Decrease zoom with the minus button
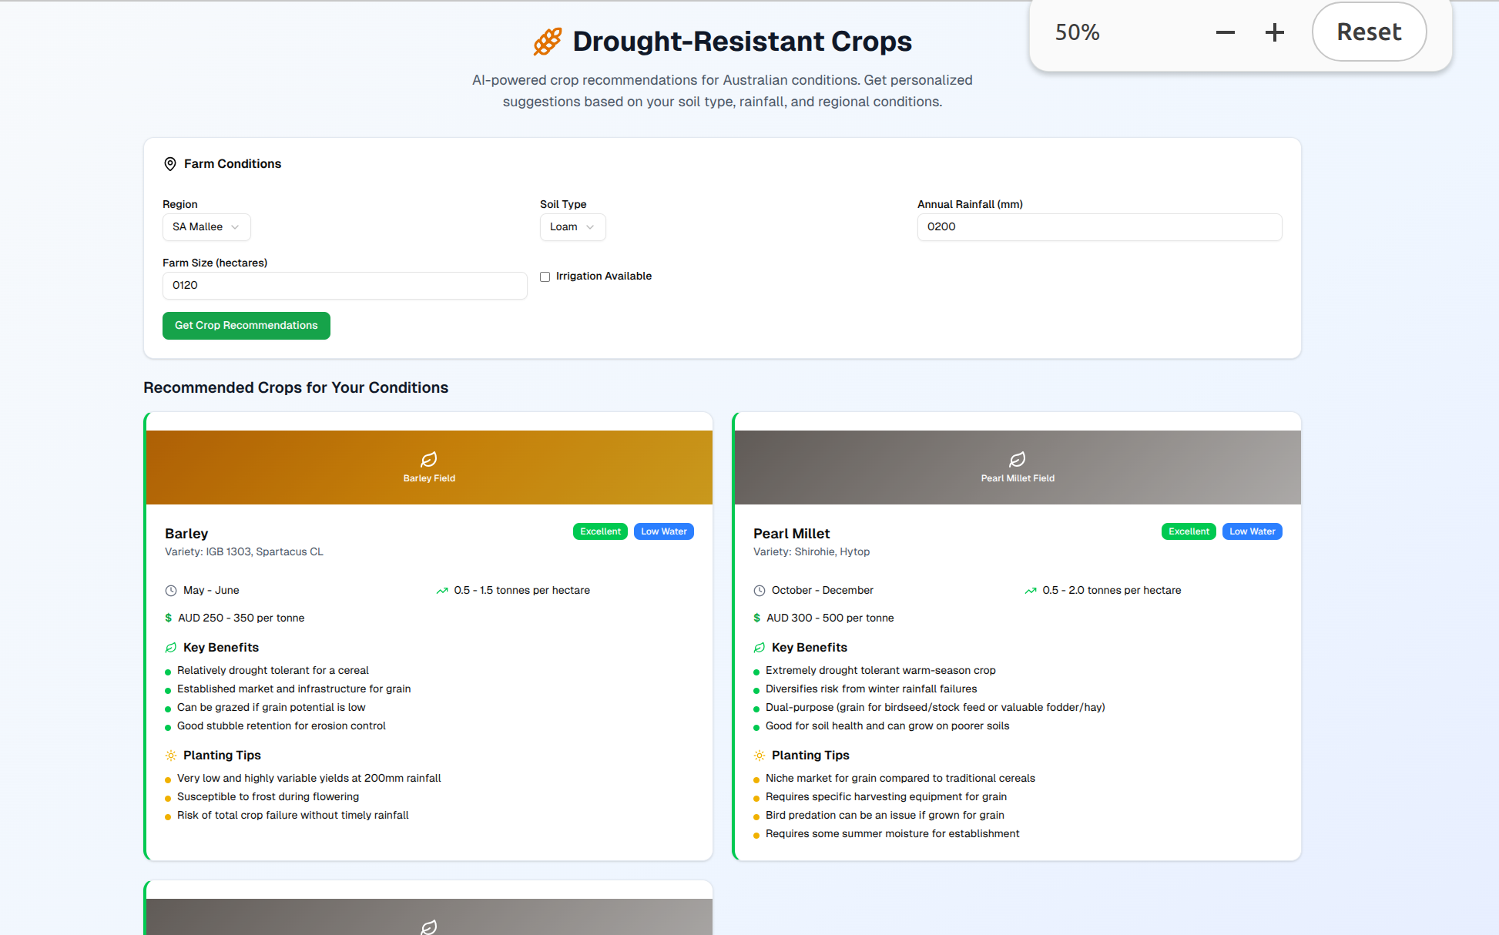 point(1226,32)
